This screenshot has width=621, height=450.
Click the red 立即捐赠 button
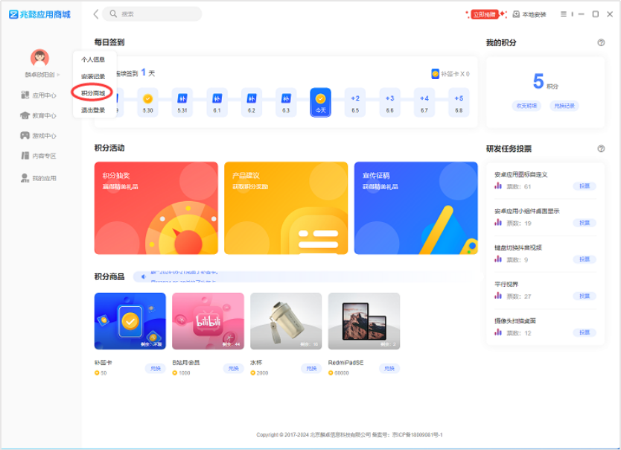click(485, 14)
